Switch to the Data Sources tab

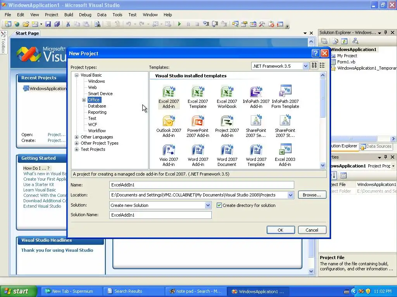(376, 146)
